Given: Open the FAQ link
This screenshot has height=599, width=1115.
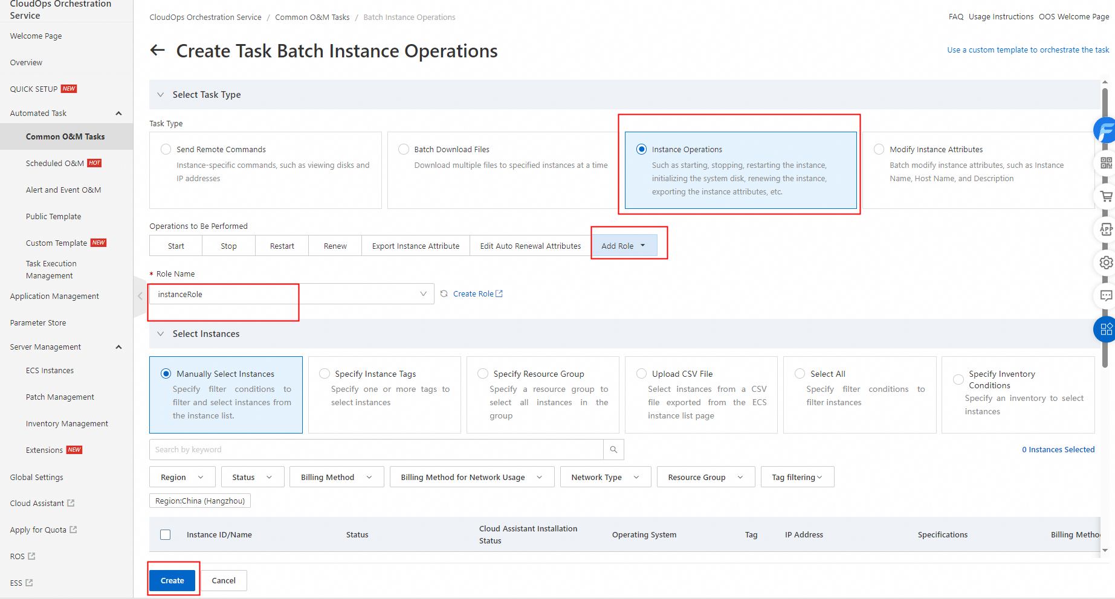Looking at the screenshot, I should (955, 16).
